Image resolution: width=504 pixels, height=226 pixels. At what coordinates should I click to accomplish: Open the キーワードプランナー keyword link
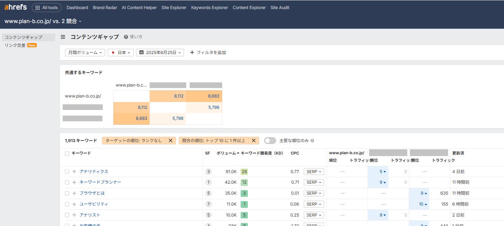[x=100, y=182]
